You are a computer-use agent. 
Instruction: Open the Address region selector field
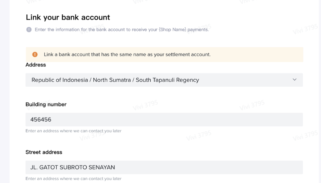point(163,80)
